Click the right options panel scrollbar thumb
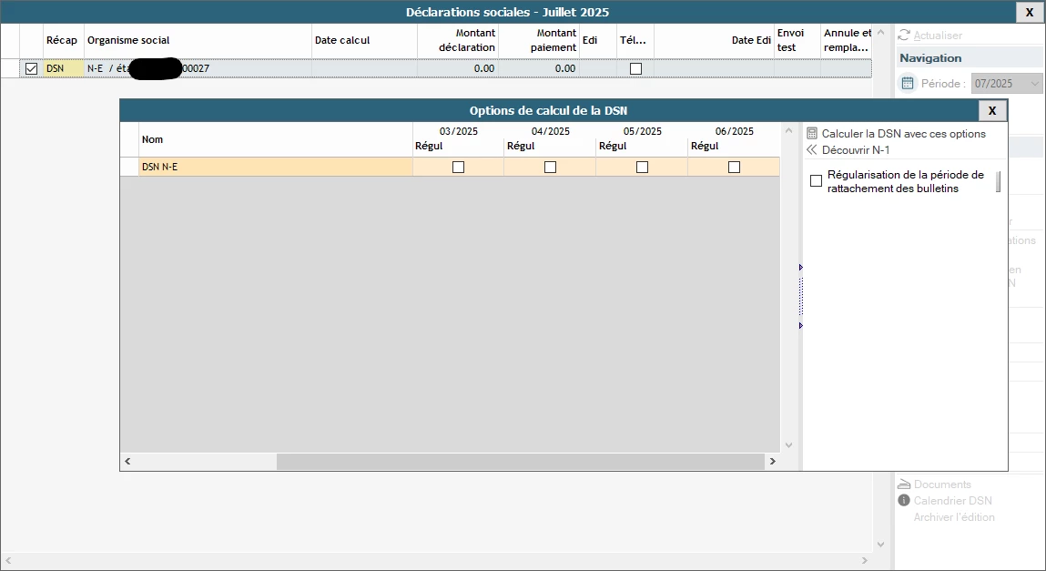1046x571 pixels. 999,181
